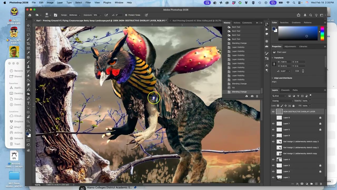Hide Layer 7 visibility eye
337x190 pixels.
[x=273, y=123]
